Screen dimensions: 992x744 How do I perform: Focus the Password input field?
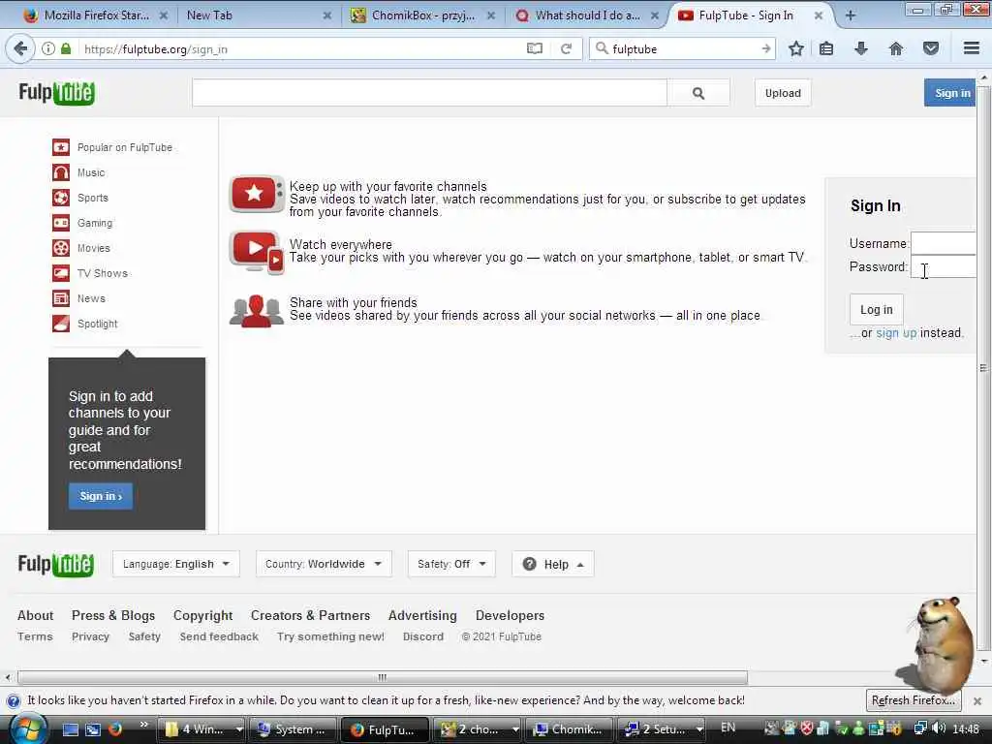tap(944, 267)
